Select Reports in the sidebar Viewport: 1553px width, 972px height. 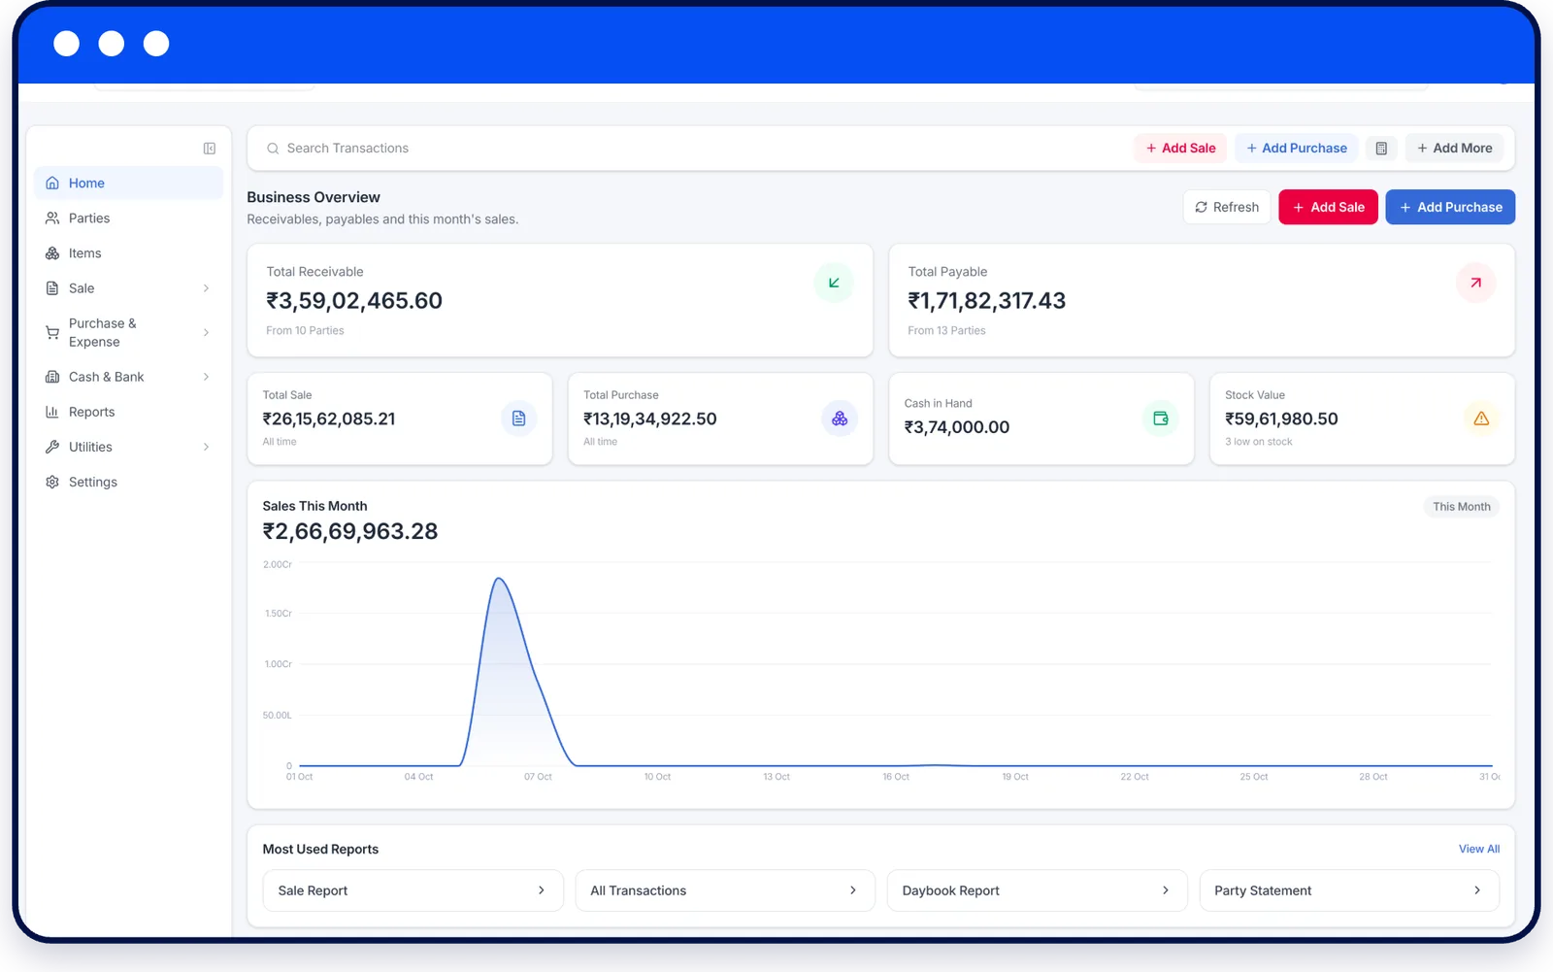(x=128, y=412)
